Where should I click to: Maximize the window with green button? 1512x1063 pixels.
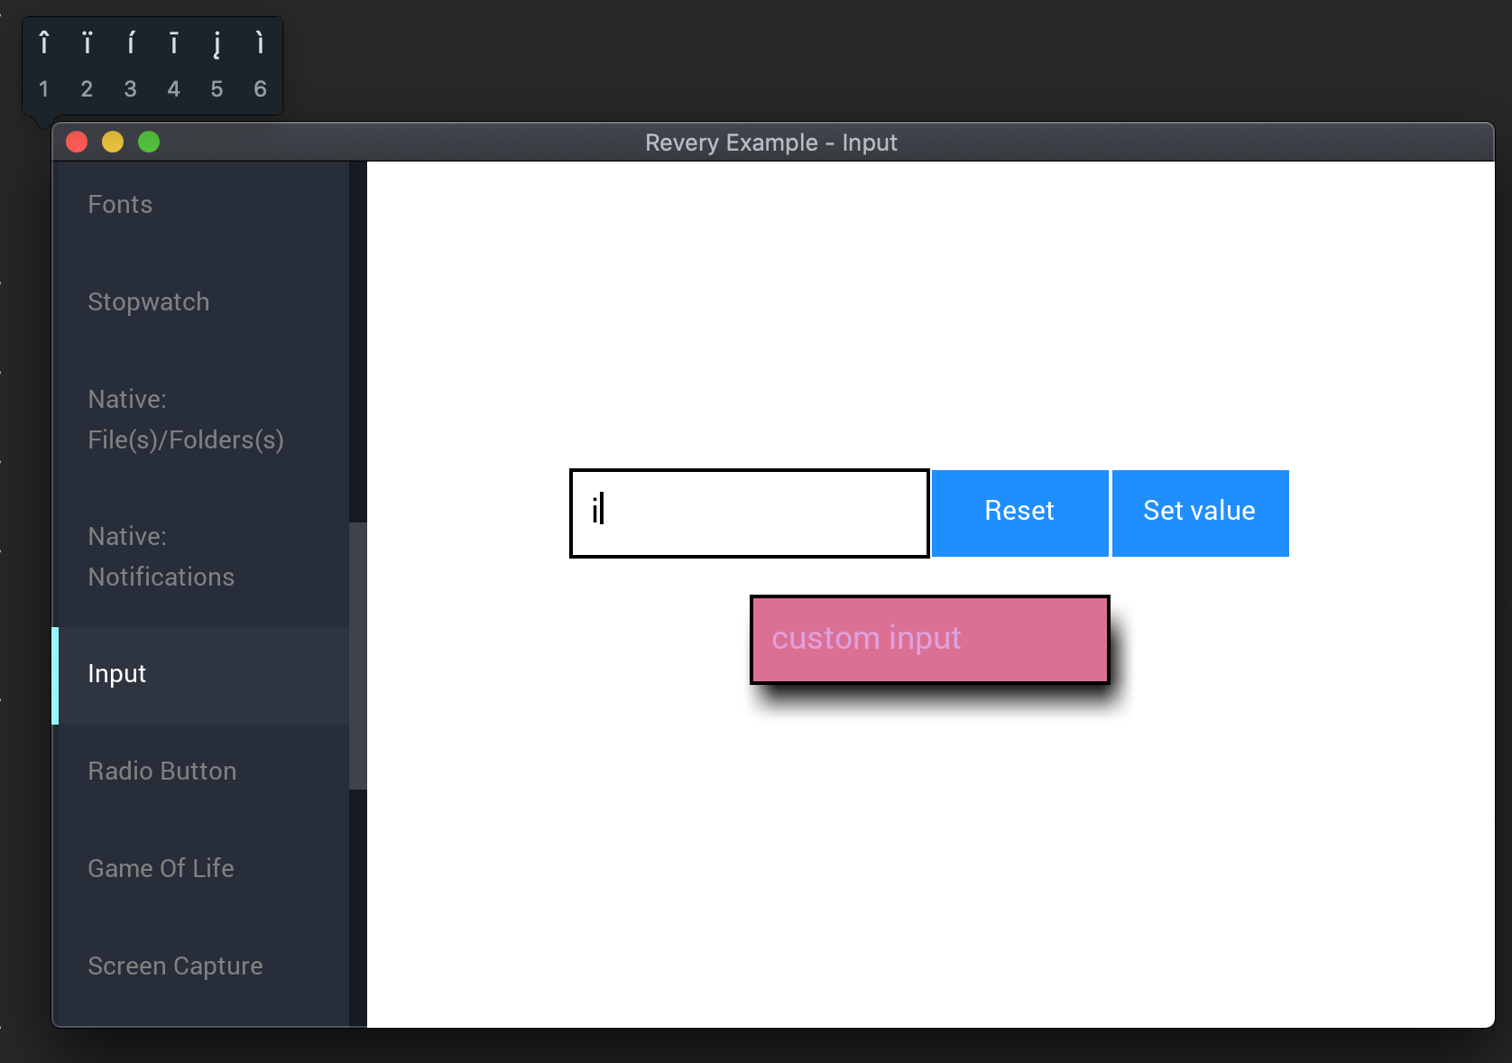(149, 143)
